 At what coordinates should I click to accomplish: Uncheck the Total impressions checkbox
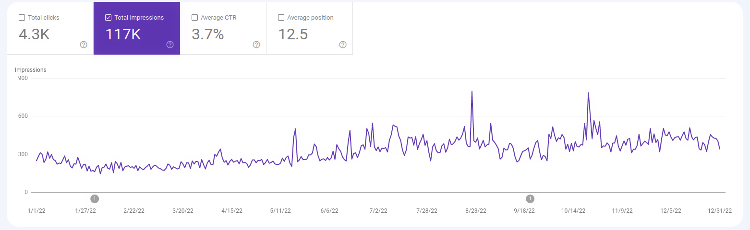click(x=108, y=18)
